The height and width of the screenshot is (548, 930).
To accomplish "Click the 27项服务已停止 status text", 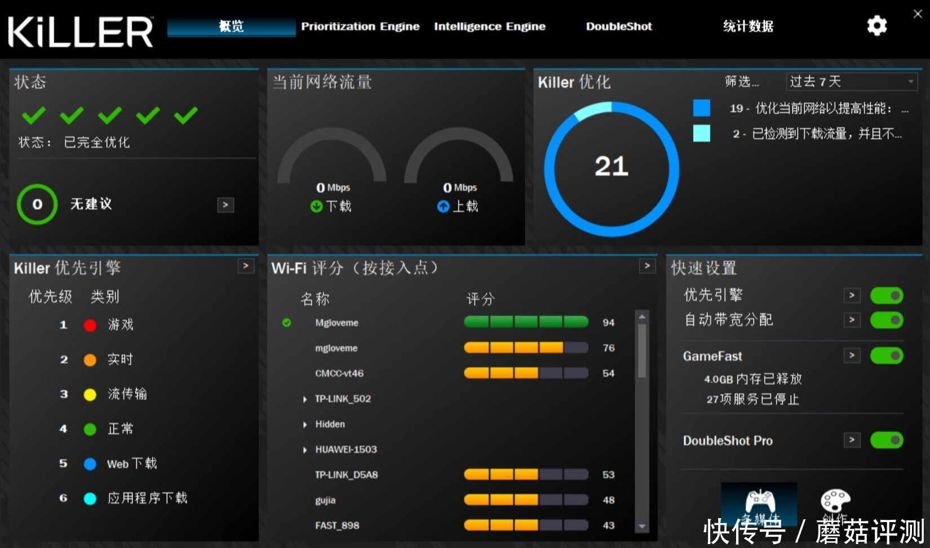I will (x=752, y=399).
